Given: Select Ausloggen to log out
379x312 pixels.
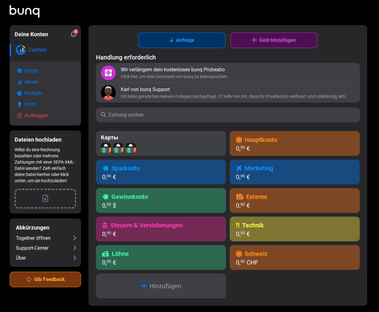Looking at the screenshot, I should tap(36, 116).
